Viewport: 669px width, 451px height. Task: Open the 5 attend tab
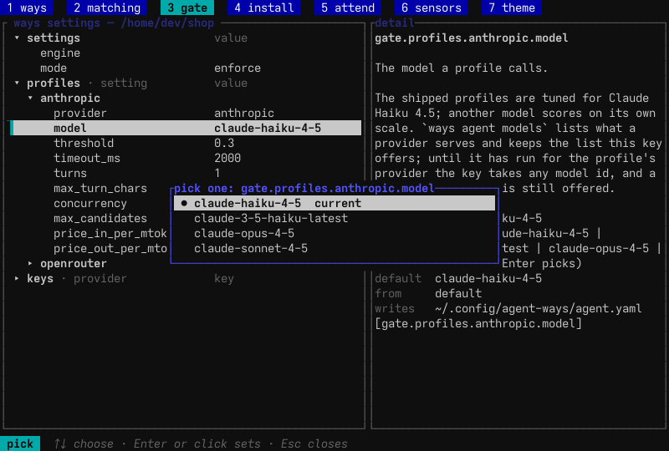348,8
